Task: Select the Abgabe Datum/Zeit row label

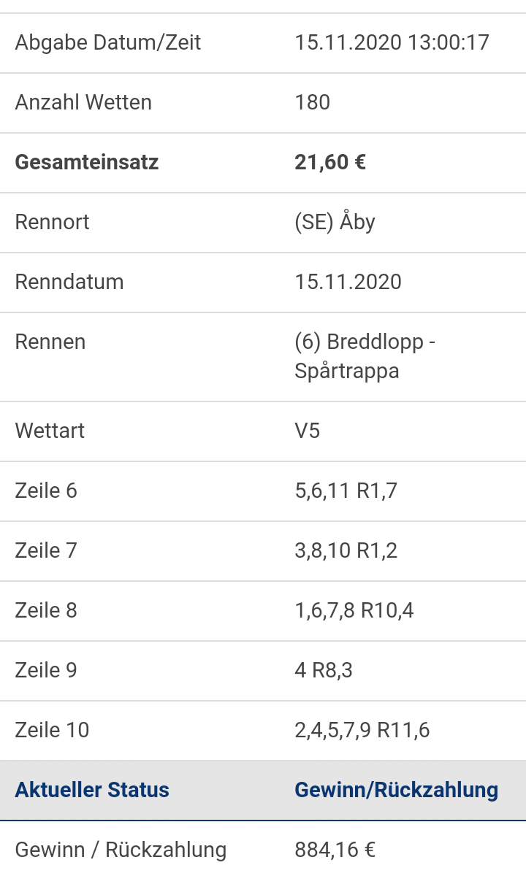Action: (108, 43)
